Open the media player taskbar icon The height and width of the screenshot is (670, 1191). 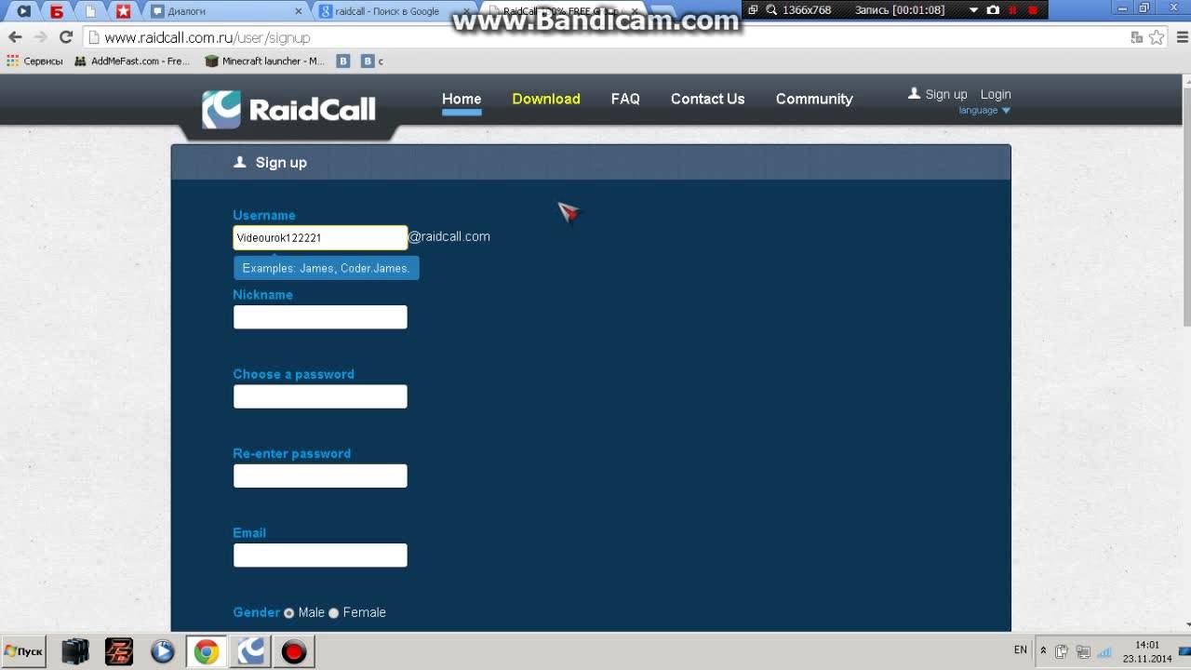(x=163, y=651)
